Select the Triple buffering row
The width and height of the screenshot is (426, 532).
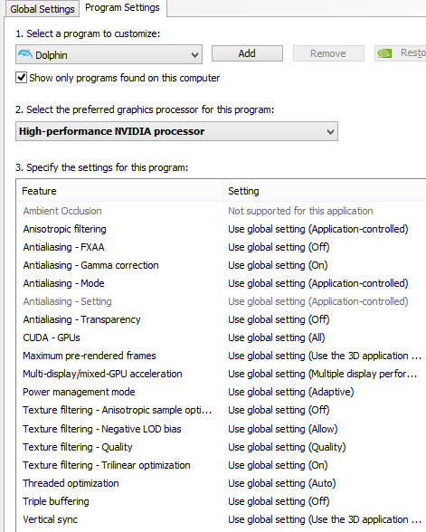click(221, 501)
